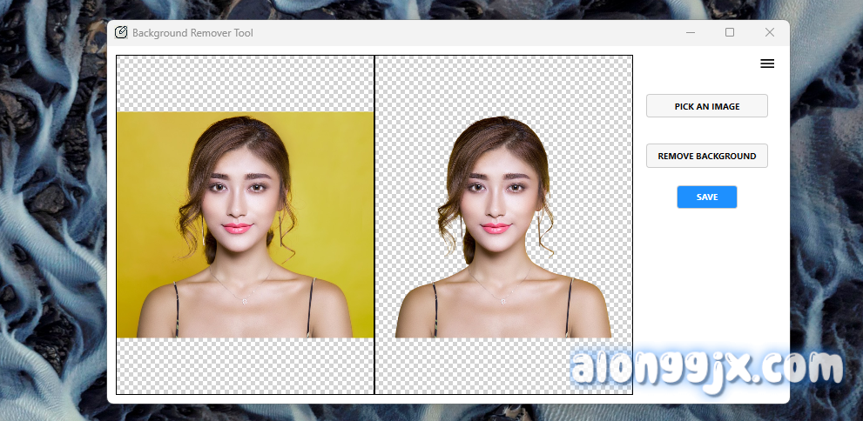The width and height of the screenshot is (863, 421).
Task: Minimize the Background Remover Tool window
Action: coord(690,33)
